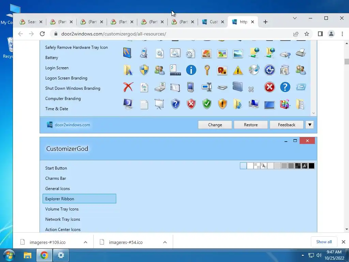The image size is (349, 262).
Task: Select the blue question mark circle icon
Action: pyautogui.click(x=285, y=87)
